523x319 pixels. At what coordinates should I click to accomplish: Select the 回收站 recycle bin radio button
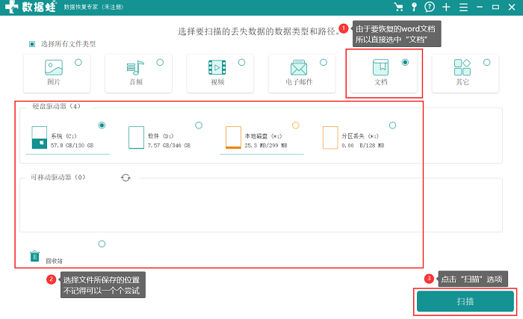point(102,244)
